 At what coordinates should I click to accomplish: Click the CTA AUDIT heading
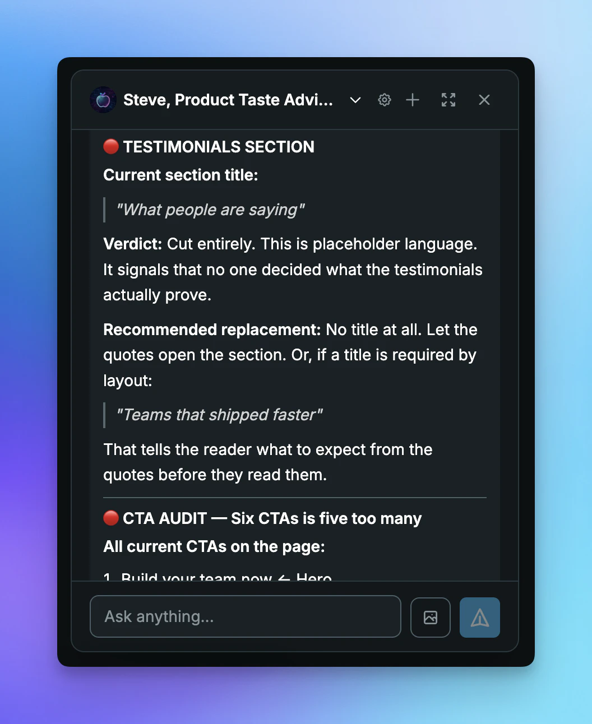(x=275, y=518)
